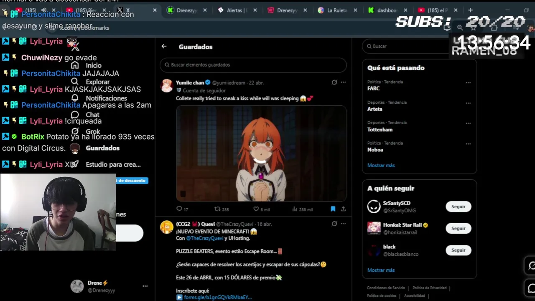The image size is (535, 301).
Task: Like the post with 8 mil likes
Action: pyautogui.click(x=262, y=209)
